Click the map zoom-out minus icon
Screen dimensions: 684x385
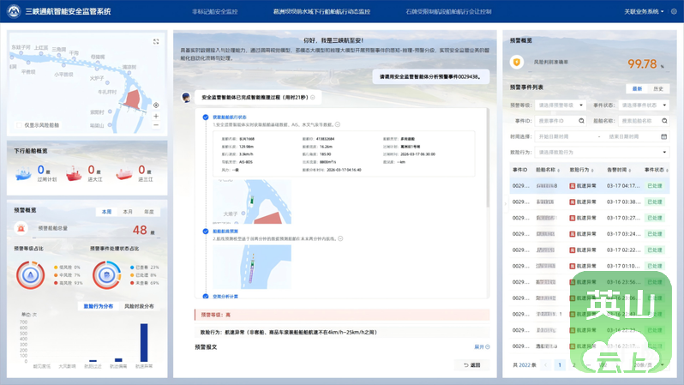(156, 125)
